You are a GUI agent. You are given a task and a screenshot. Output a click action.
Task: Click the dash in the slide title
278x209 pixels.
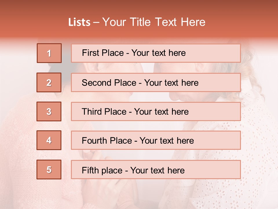point(96,22)
